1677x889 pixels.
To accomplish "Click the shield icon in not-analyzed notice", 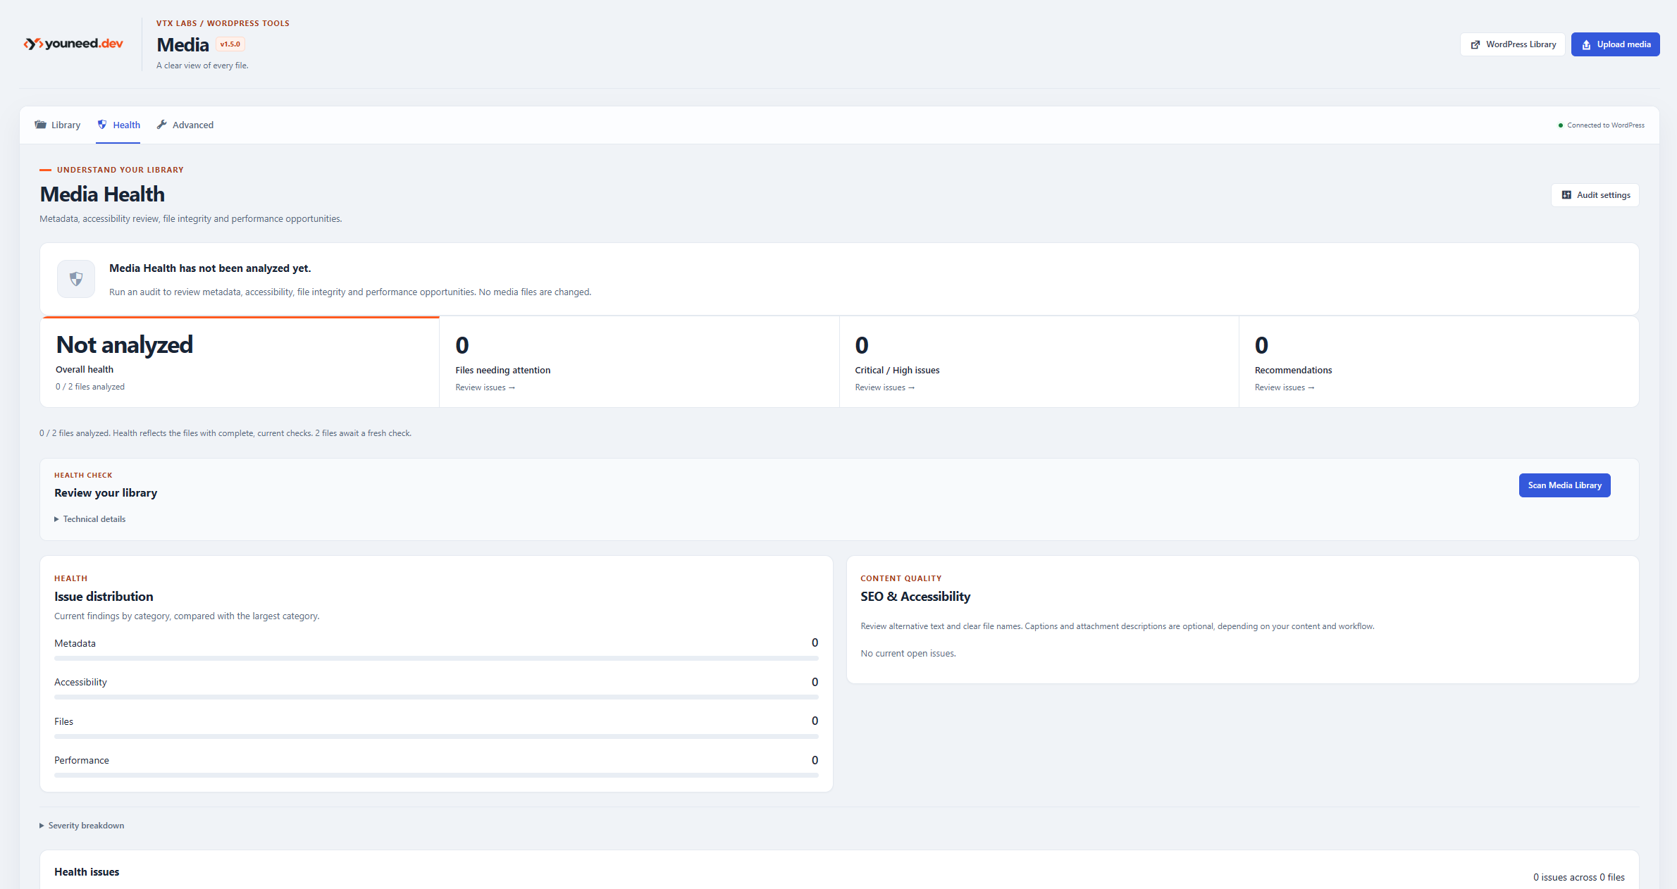I will [x=76, y=279].
